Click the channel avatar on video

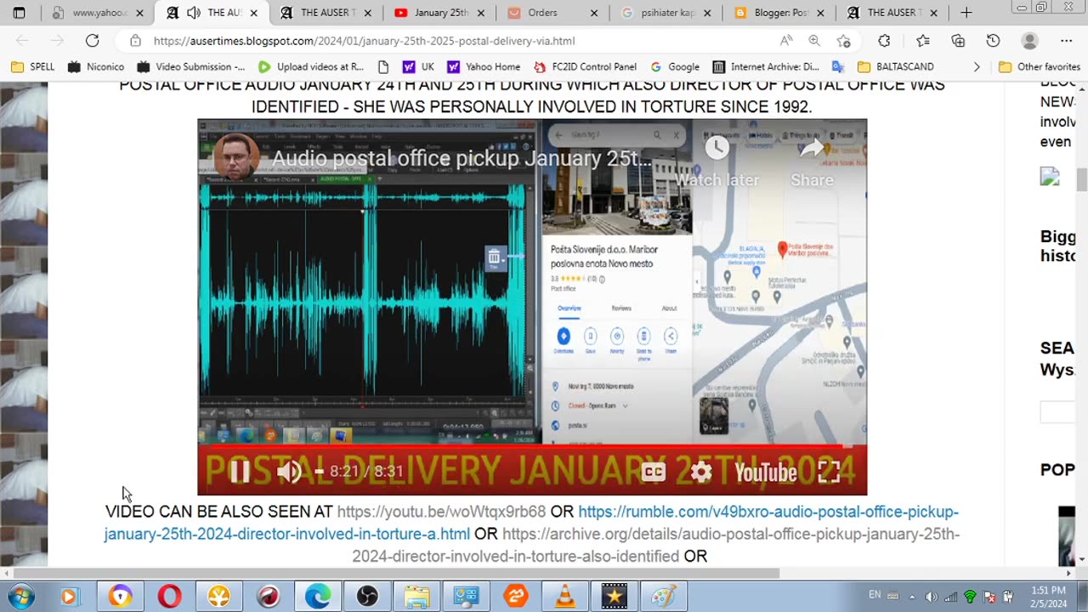[x=236, y=156]
